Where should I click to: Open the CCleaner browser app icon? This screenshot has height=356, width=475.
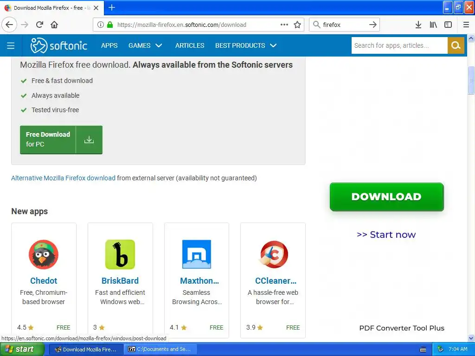pyautogui.click(x=274, y=254)
